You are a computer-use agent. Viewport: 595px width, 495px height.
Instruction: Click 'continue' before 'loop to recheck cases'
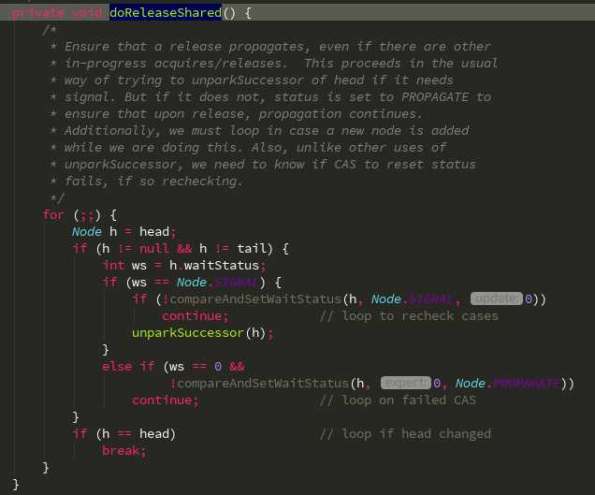click(x=192, y=316)
